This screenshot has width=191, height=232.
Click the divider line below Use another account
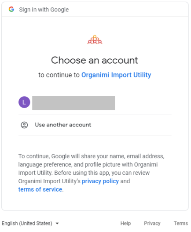[95, 135]
